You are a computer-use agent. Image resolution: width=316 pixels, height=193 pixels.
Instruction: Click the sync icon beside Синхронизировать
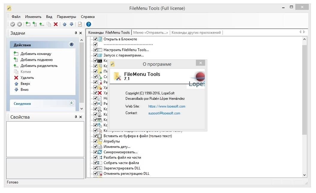point(100,152)
